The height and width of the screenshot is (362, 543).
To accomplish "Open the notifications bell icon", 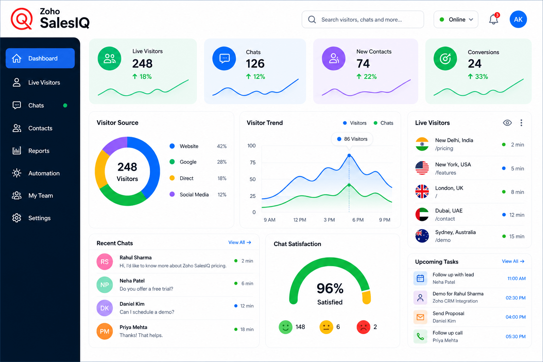I will [x=494, y=19].
